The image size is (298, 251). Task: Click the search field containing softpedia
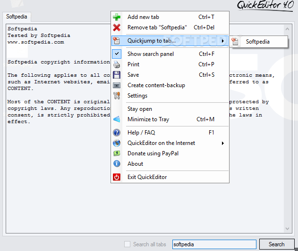tap(214, 244)
